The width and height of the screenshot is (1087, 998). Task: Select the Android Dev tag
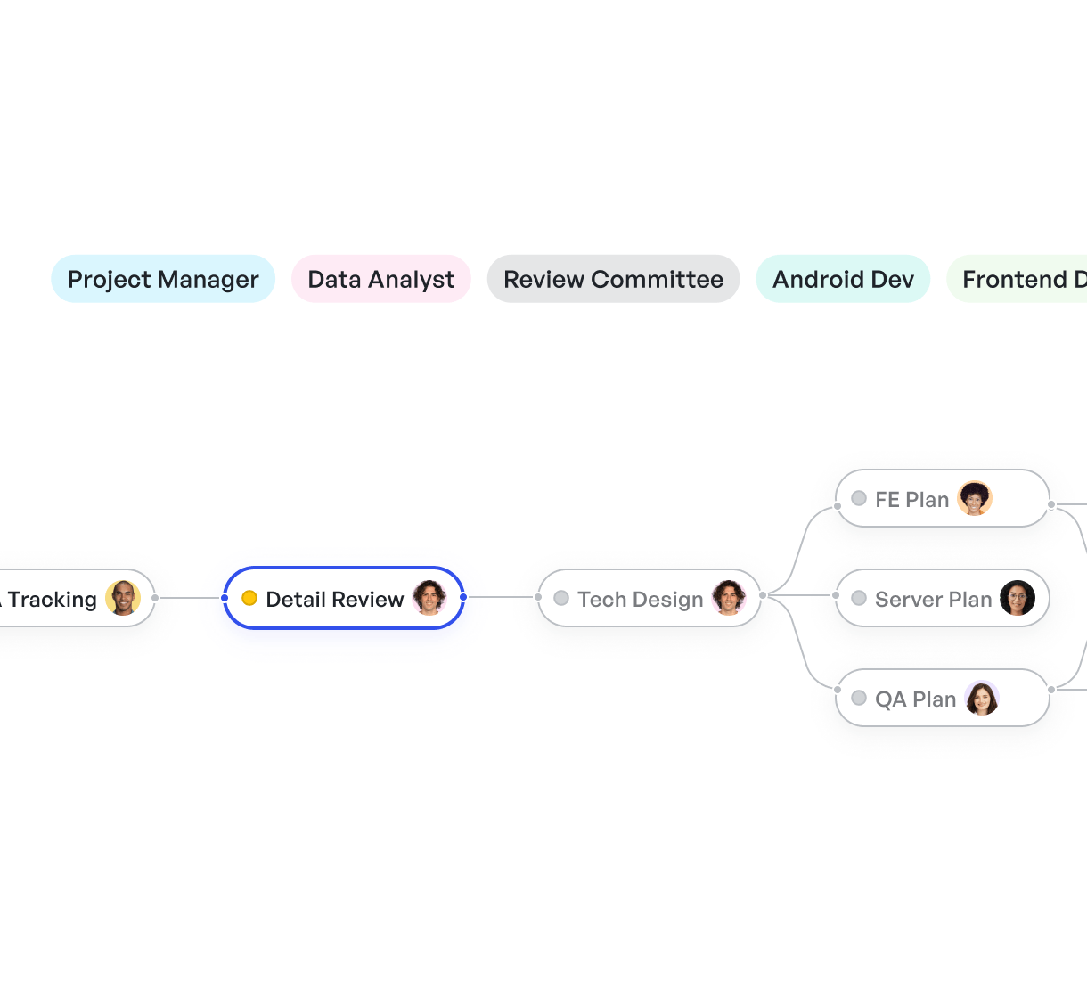(x=843, y=280)
